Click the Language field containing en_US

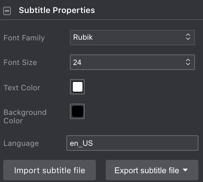[x=132, y=143]
